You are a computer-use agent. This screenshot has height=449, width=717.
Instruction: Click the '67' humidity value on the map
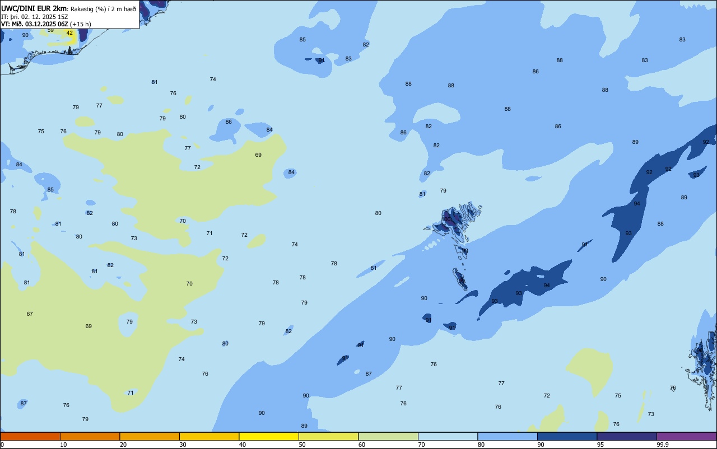[x=30, y=314]
